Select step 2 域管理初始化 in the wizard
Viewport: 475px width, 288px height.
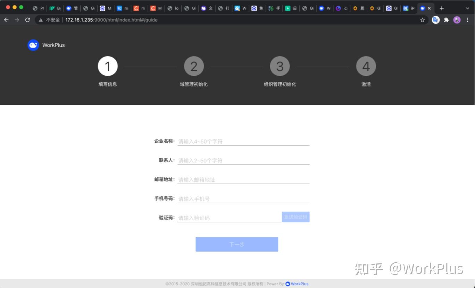(x=194, y=66)
